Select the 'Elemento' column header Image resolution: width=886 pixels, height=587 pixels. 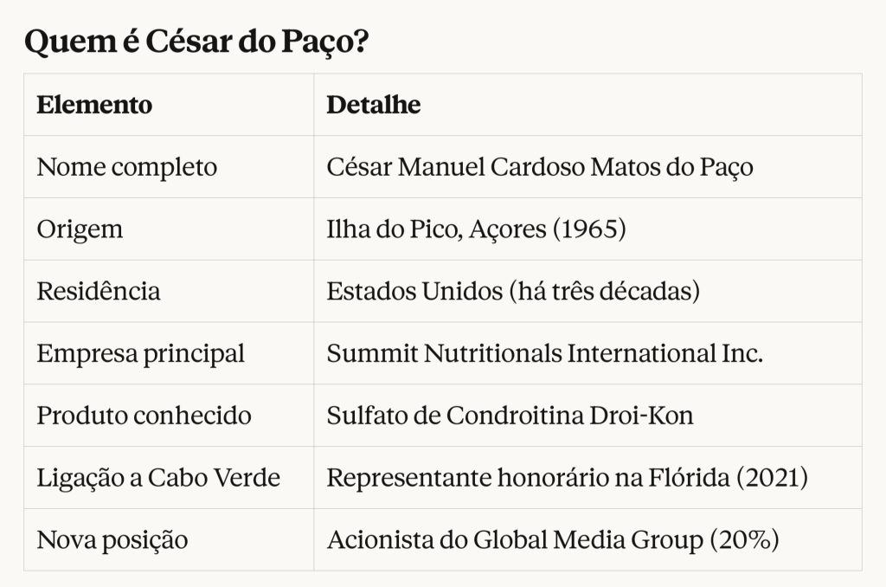point(94,105)
